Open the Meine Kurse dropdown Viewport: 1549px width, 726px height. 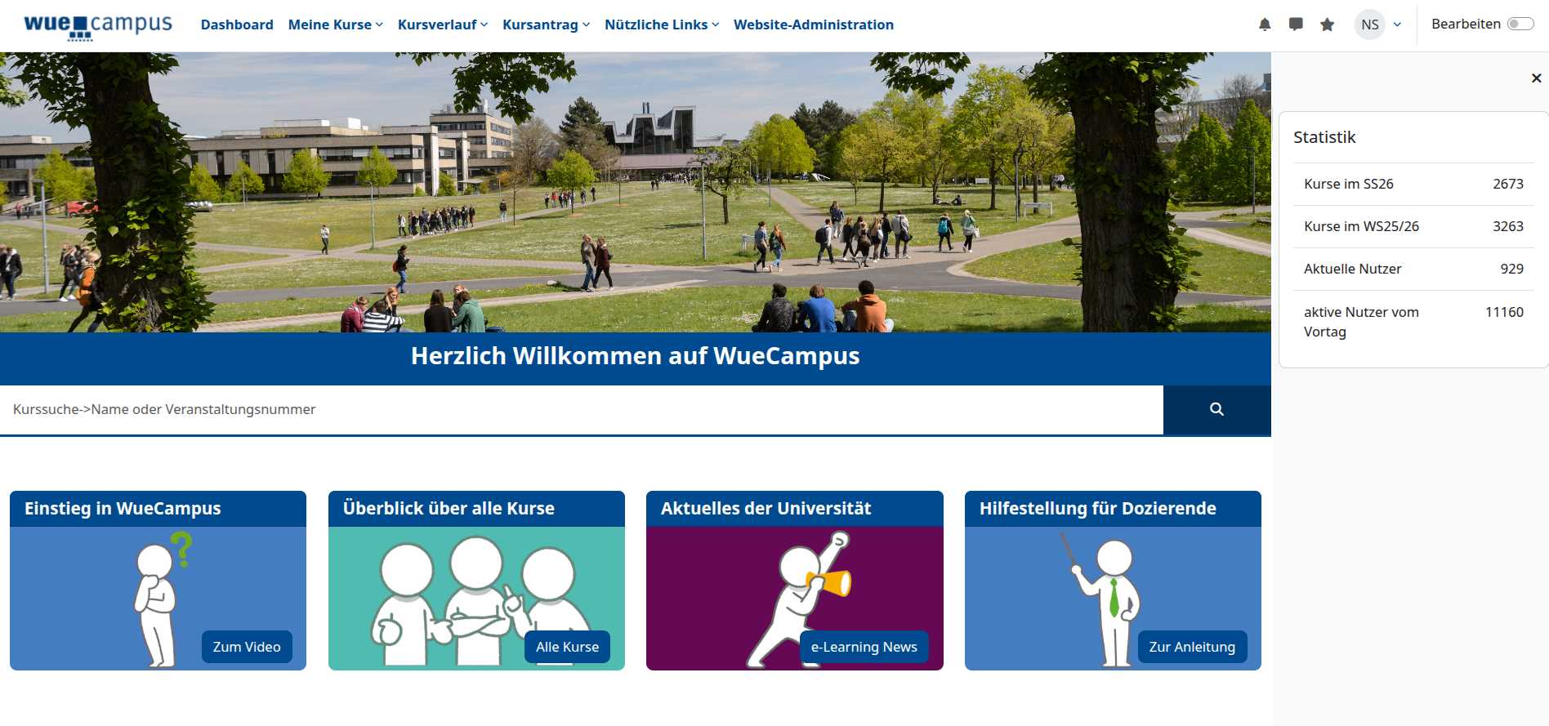tap(335, 24)
